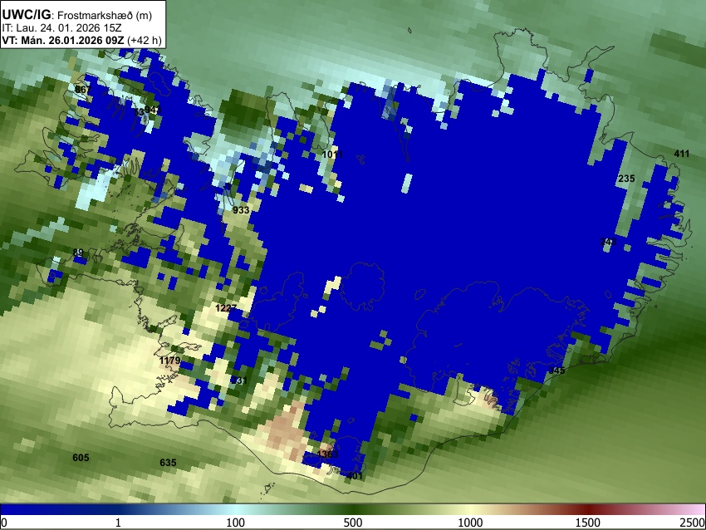Viewport: 706px width, 530px height.
Task: Click the valid time line "VT: Mán. 26.01.2026 09Z"
Action: (62, 40)
